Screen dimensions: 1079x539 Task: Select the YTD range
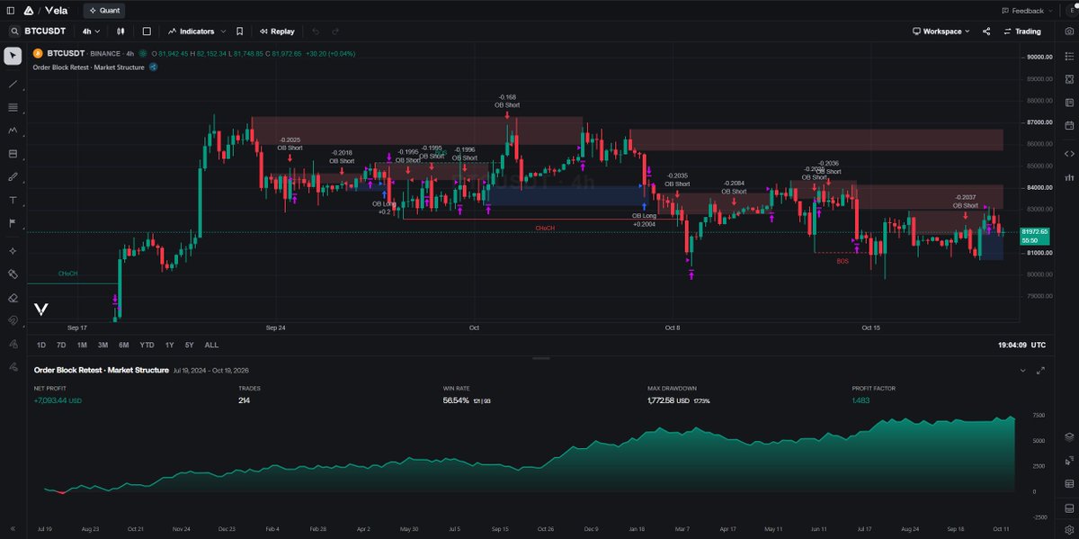[147, 345]
